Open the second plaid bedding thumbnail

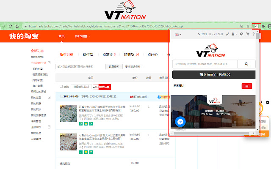click(x=69, y=142)
